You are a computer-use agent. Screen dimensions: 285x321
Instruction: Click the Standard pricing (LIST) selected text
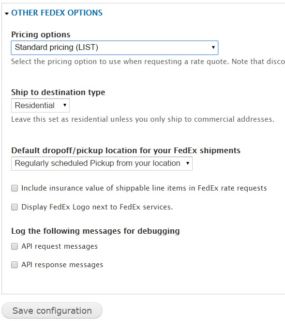click(x=57, y=48)
